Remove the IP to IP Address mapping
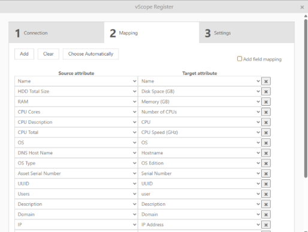Image resolution: width=308 pixels, height=232 pixels. tap(266, 225)
